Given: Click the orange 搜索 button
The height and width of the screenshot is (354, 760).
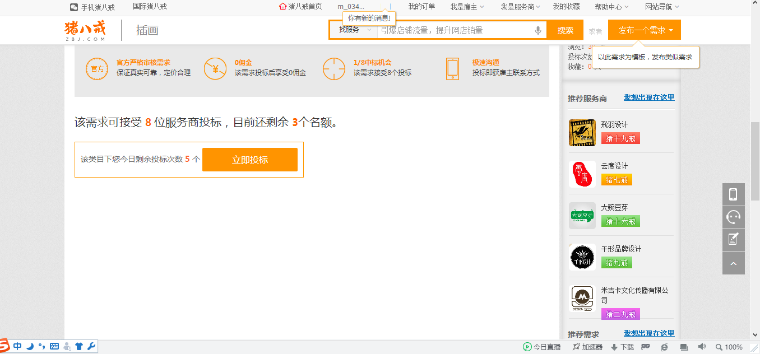Looking at the screenshot, I should [566, 30].
